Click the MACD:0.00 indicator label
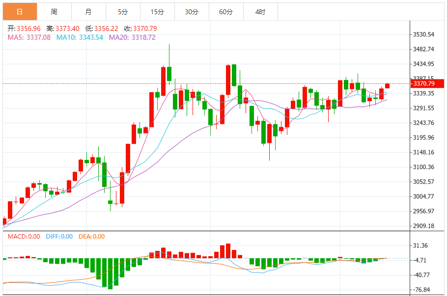This screenshot has height=296, width=447. coord(24,237)
